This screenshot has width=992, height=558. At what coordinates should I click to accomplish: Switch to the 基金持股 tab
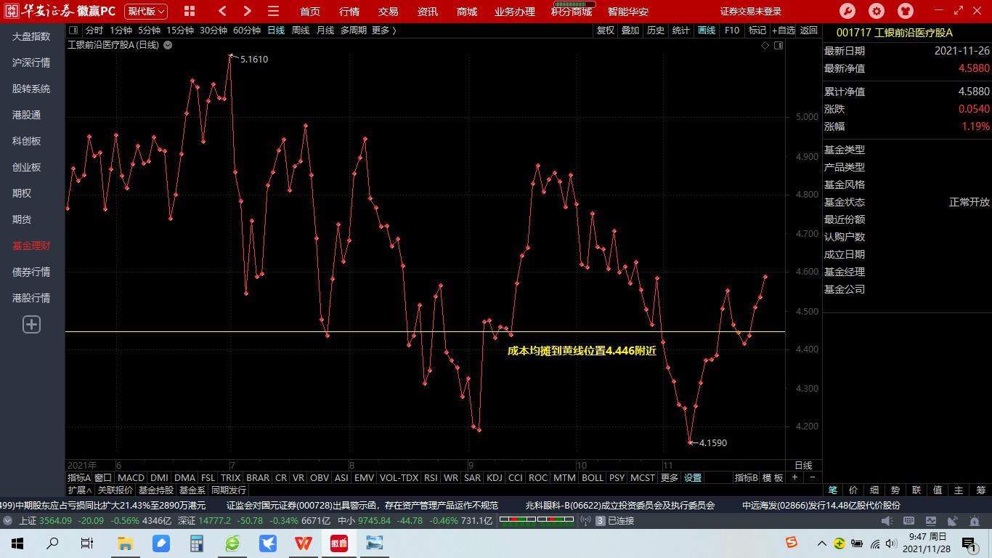tap(156, 490)
